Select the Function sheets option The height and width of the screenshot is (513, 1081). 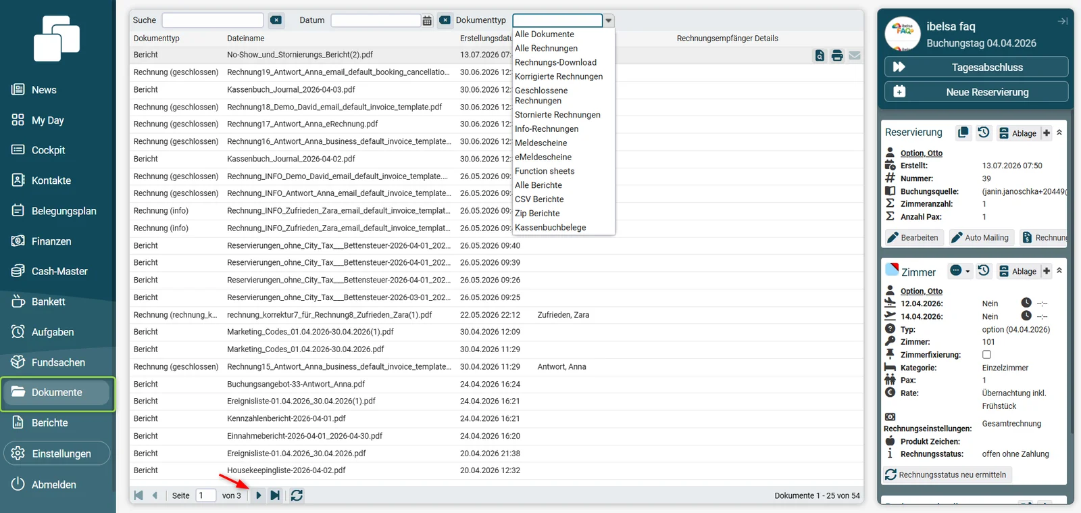(545, 172)
